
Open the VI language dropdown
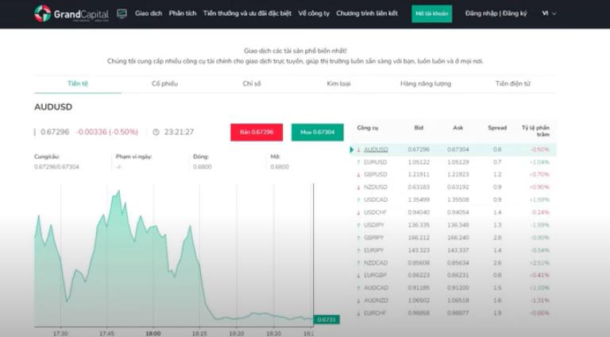point(549,14)
